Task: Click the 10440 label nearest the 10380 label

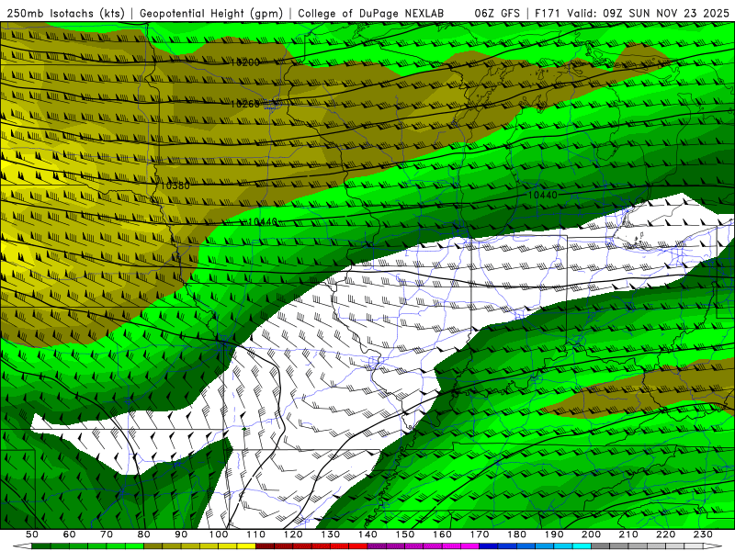Action: [x=262, y=221]
